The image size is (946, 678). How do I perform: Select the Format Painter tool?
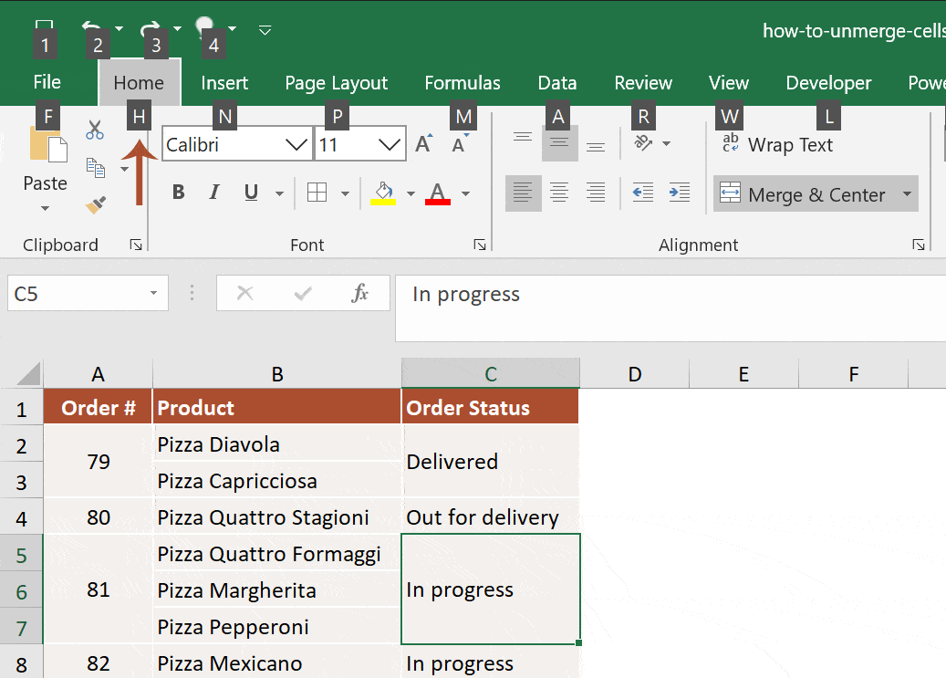95,205
